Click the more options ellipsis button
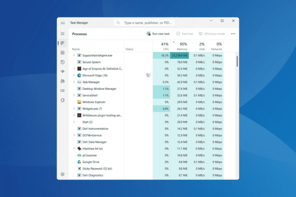This screenshot has width=296, height=197. [x=233, y=34]
